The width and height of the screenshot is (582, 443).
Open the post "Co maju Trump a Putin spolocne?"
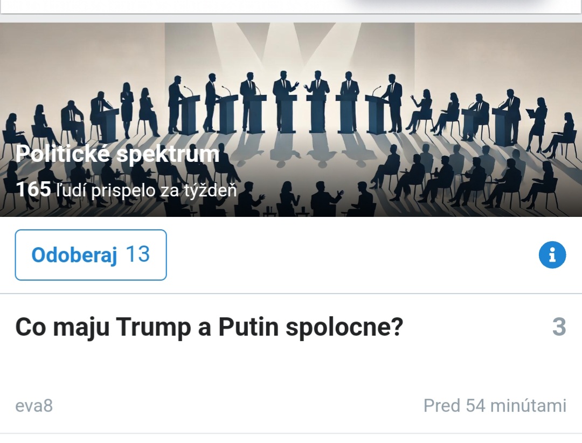(209, 328)
